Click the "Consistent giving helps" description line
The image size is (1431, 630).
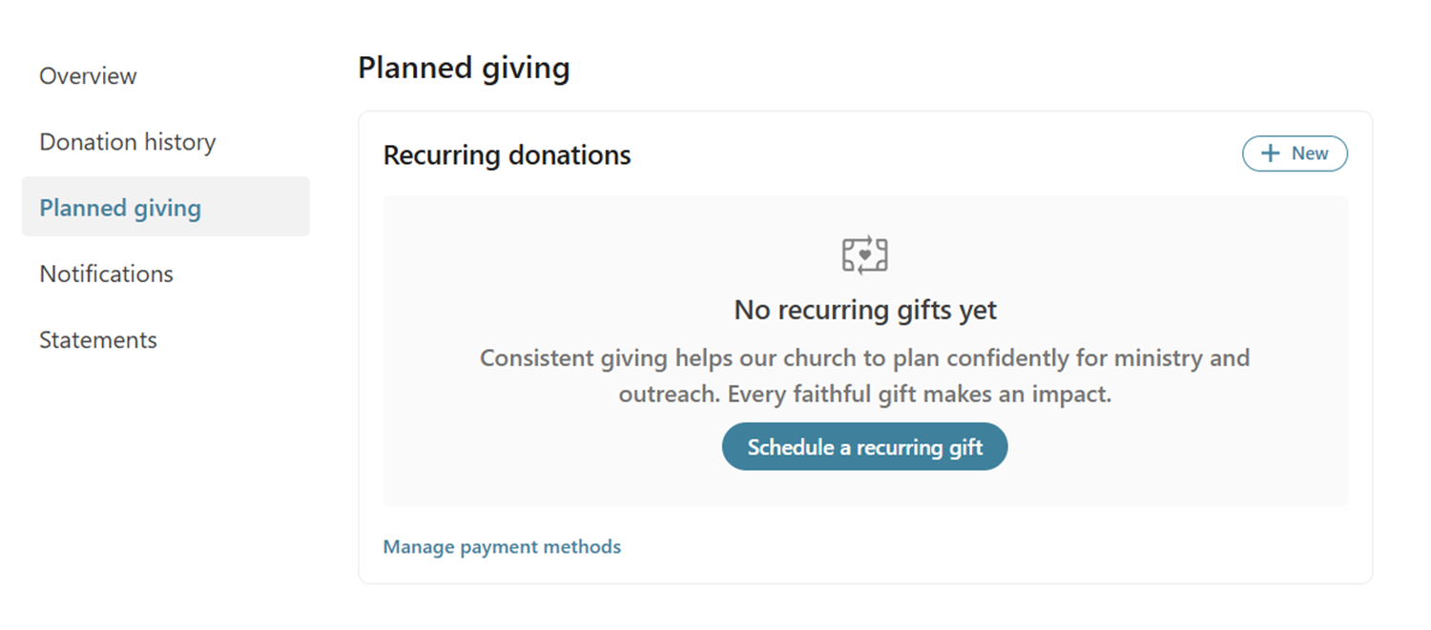coord(864,358)
